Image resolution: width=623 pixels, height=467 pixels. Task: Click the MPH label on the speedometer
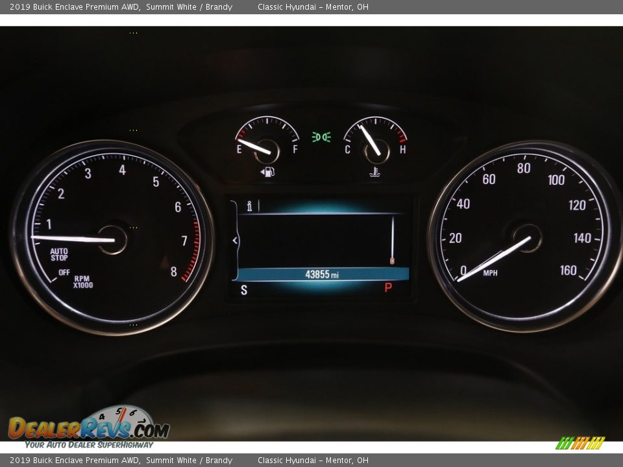pos(490,273)
